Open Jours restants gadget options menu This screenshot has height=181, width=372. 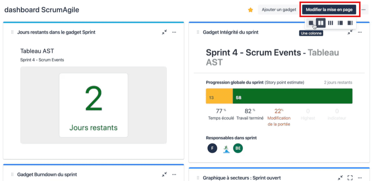(174, 32)
